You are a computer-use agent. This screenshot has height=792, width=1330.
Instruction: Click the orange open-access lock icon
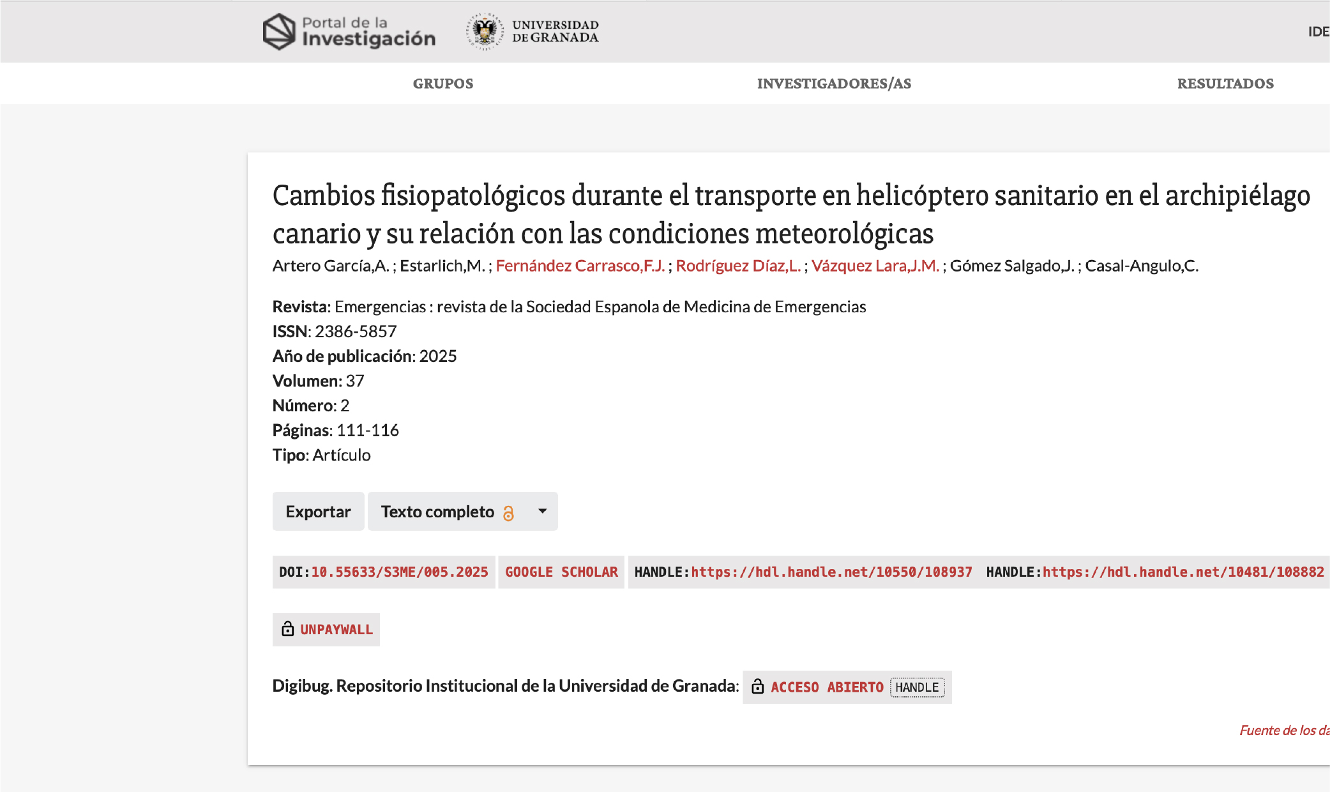508,513
